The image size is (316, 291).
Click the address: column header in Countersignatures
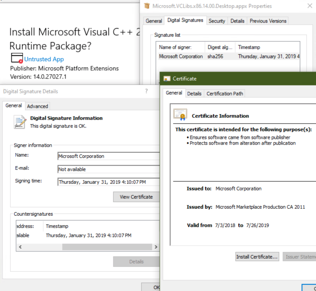tap(30, 226)
